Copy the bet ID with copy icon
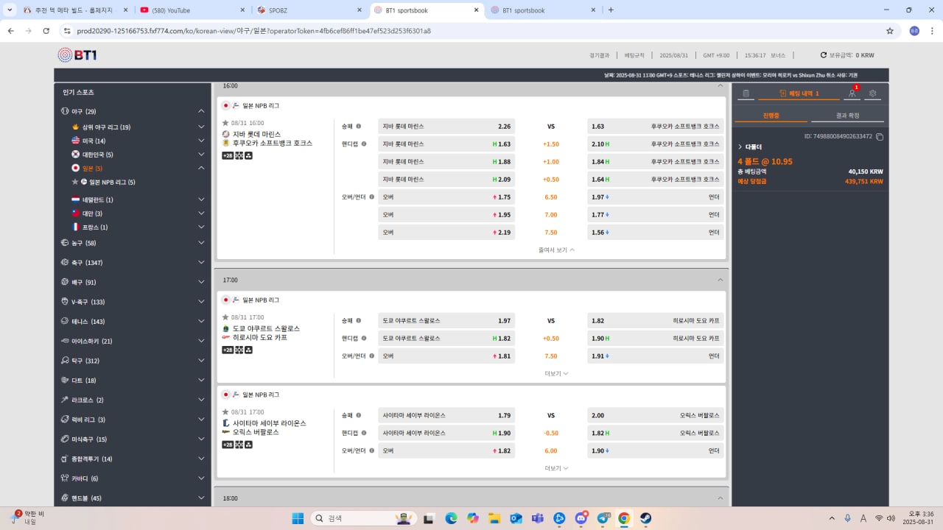 [x=880, y=137]
